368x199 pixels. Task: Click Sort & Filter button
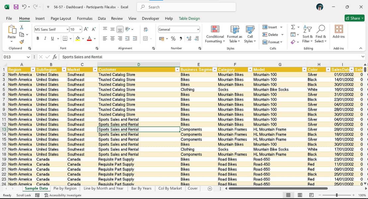pos(308,34)
